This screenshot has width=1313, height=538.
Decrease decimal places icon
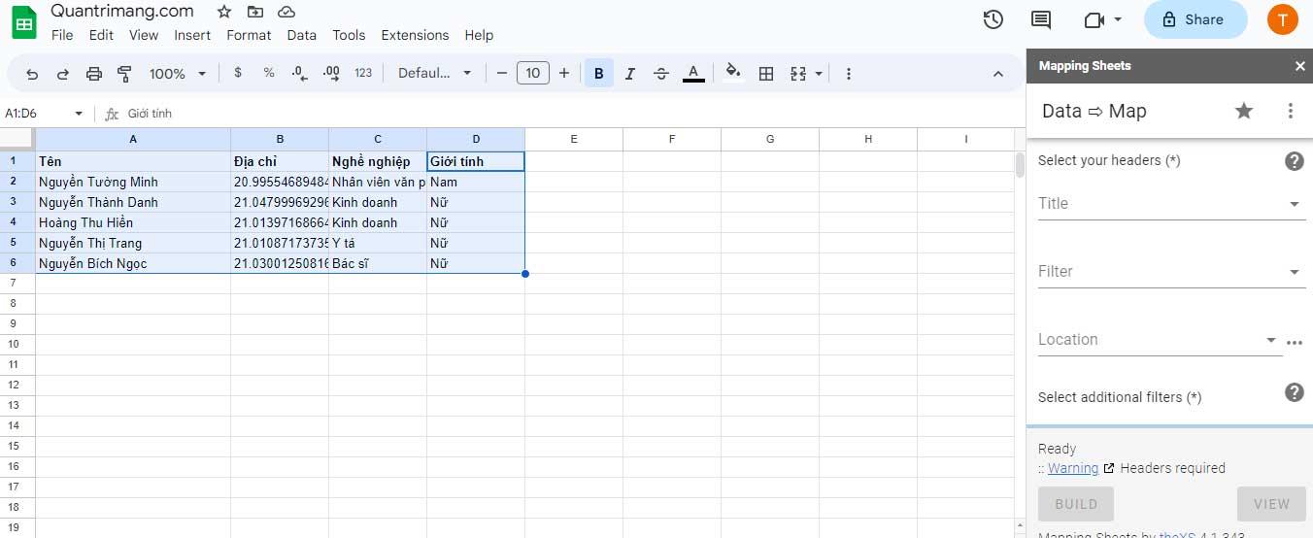click(x=300, y=73)
